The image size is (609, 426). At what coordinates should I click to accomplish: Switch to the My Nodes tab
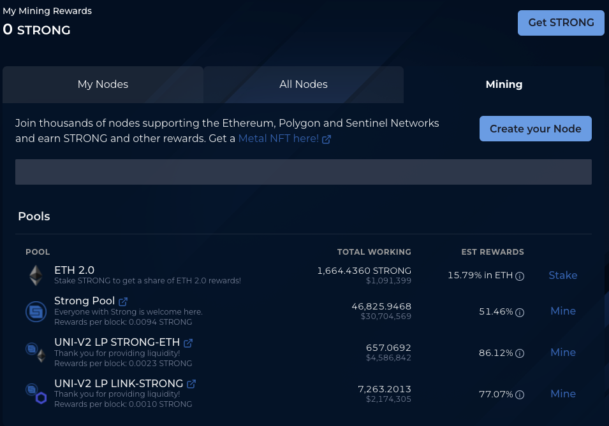click(103, 85)
